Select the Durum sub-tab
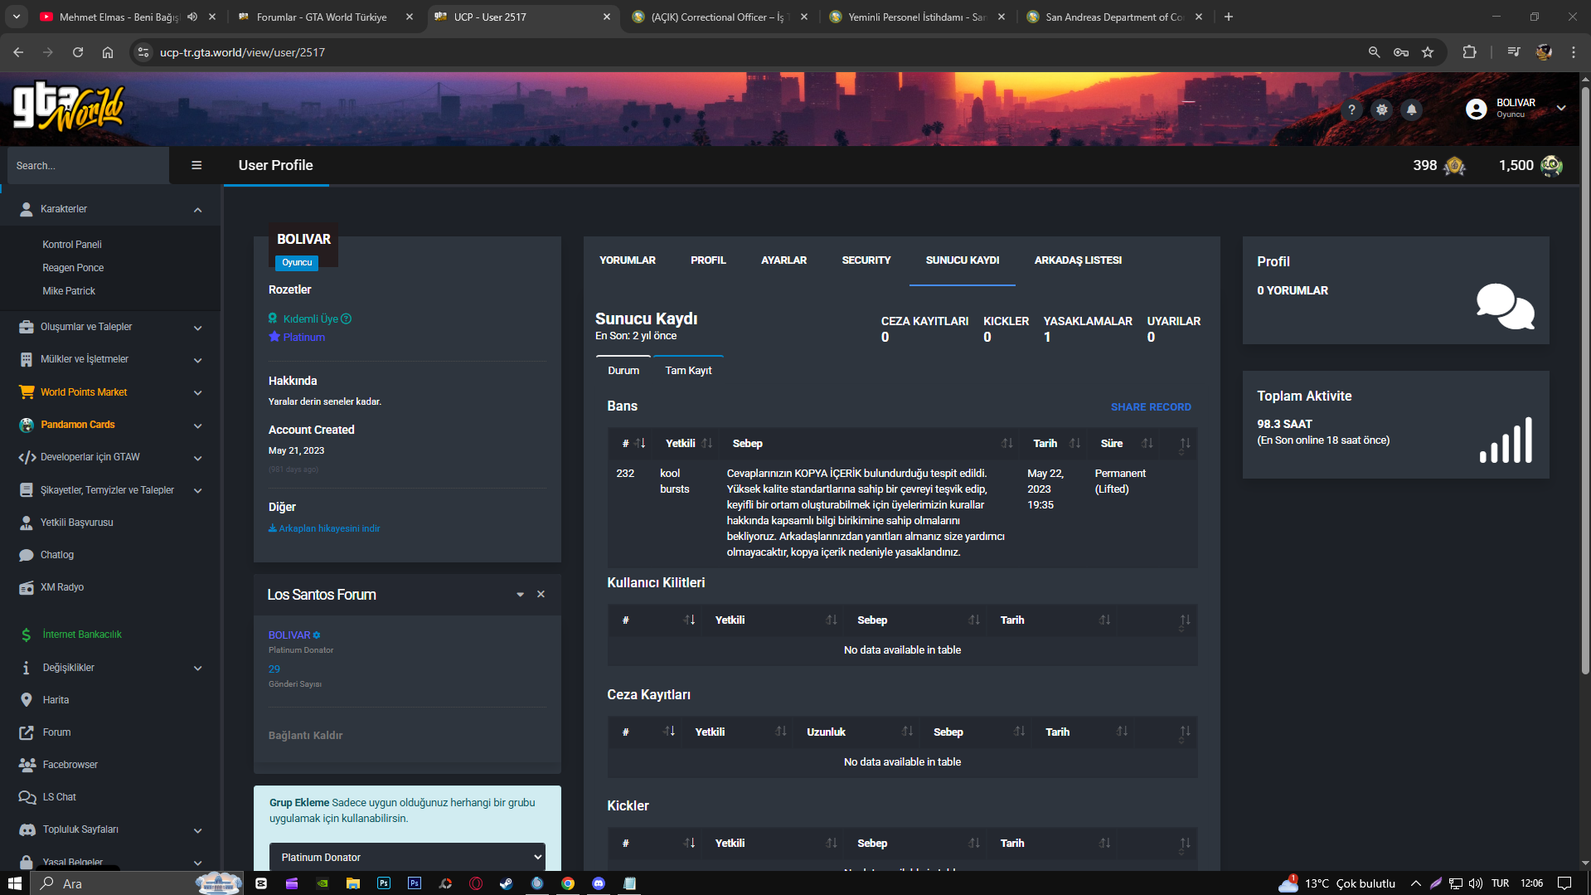 pos(623,371)
